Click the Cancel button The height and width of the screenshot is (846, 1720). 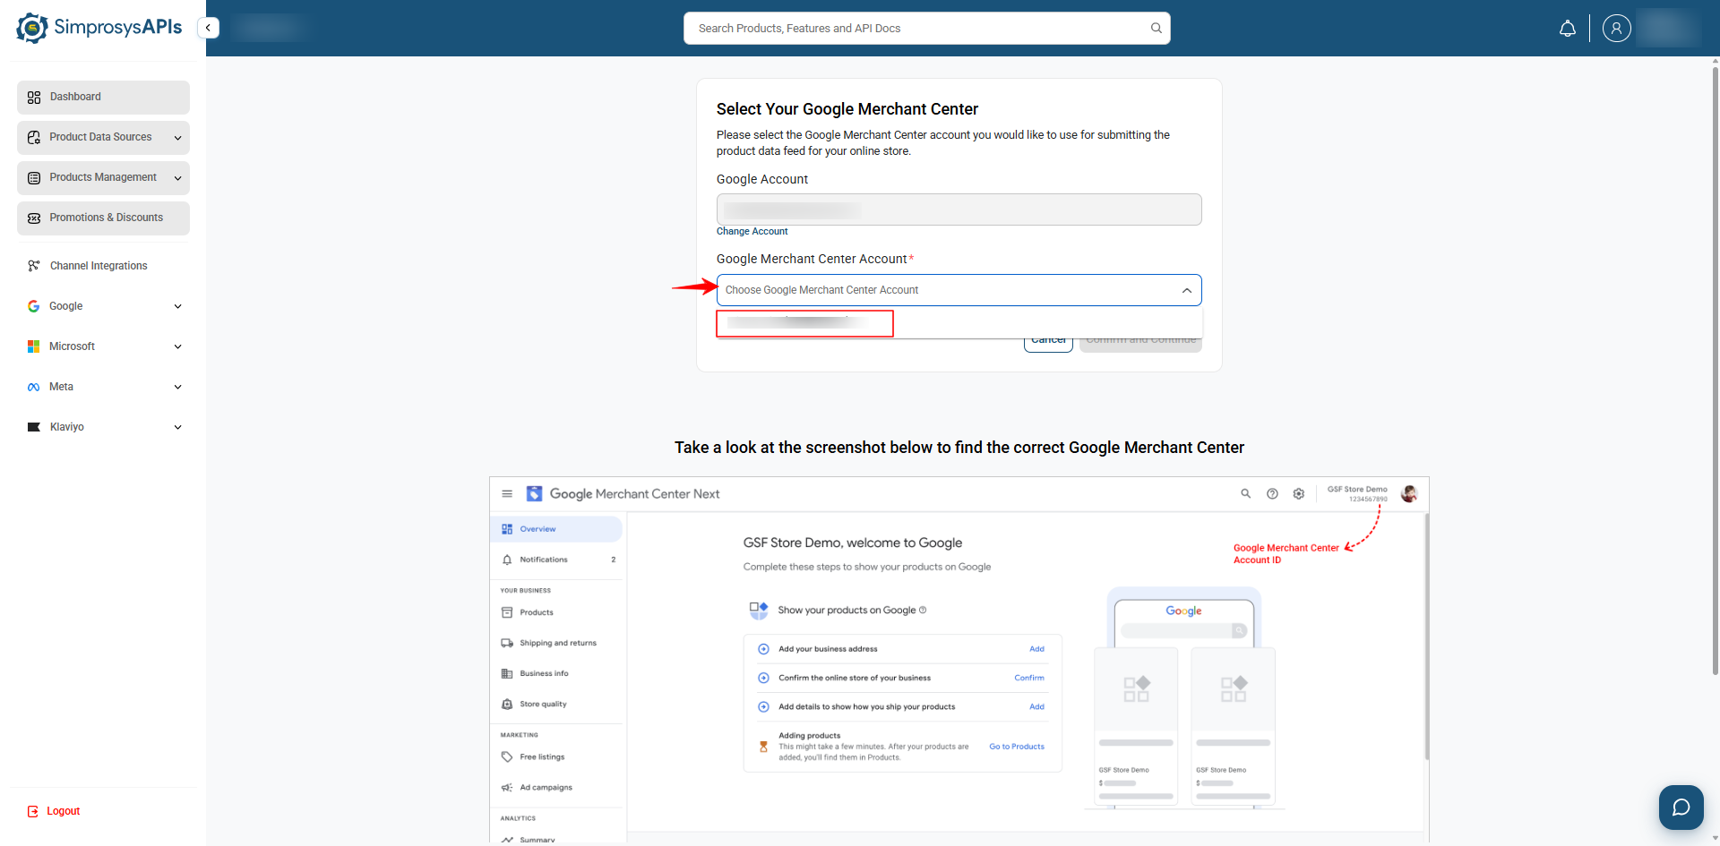pyautogui.click(x=1048, y=344)
